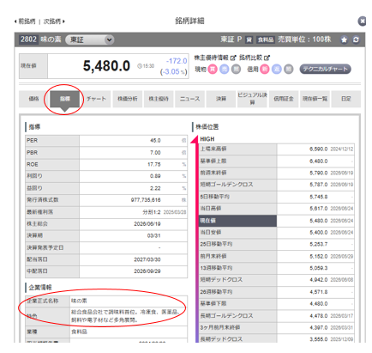The height and width of the screenshot is (353, 372).
Task: Click the 当日高値 value 5,617.0
Action: [319, 209]
